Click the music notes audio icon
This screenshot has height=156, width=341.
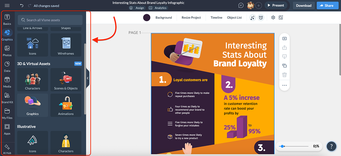pyautogui.click(x=252, y=18)
